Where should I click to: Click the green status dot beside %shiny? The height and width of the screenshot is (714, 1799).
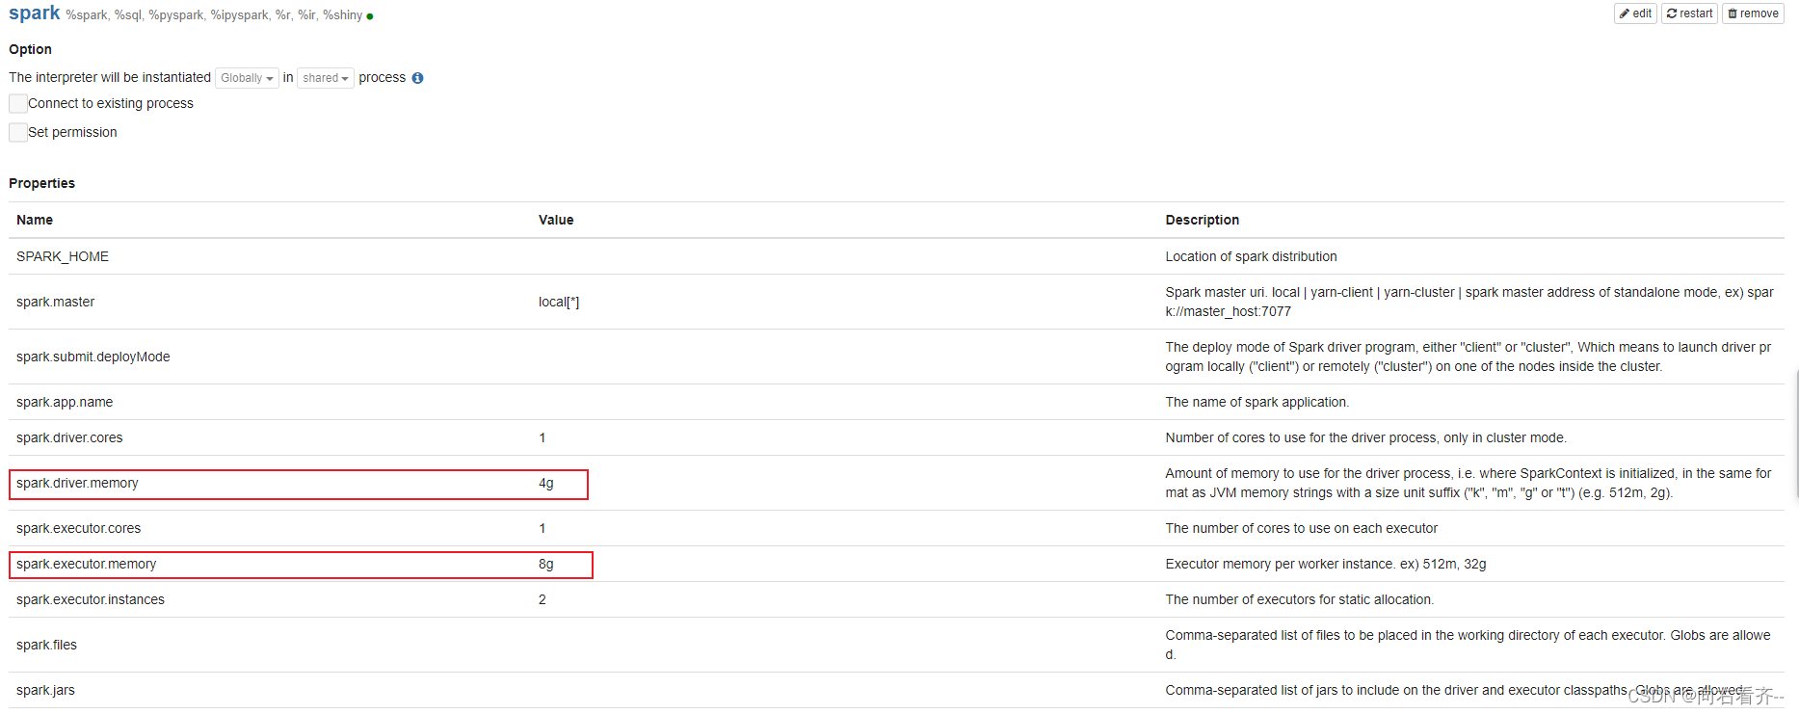pyautogui.click(x=369, y=15)
